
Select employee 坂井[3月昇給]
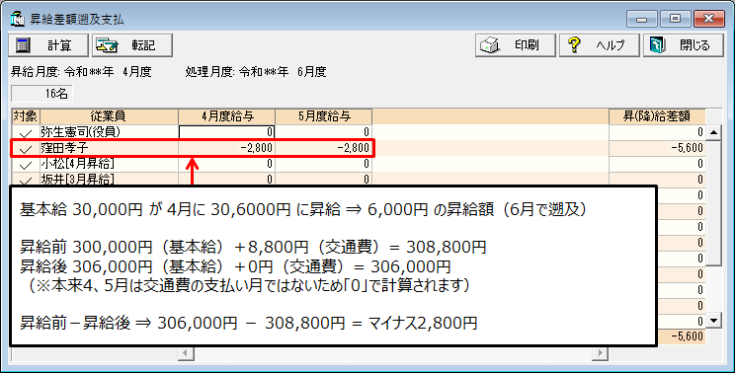tap(110, 180)
